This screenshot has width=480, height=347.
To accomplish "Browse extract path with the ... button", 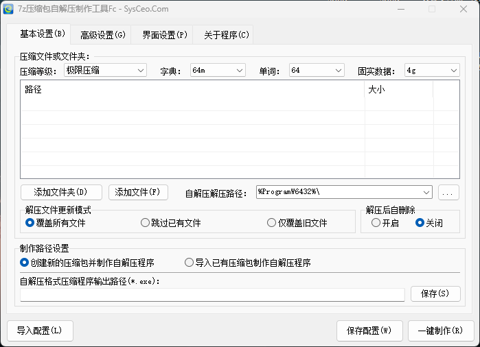I will click(448, 193).
